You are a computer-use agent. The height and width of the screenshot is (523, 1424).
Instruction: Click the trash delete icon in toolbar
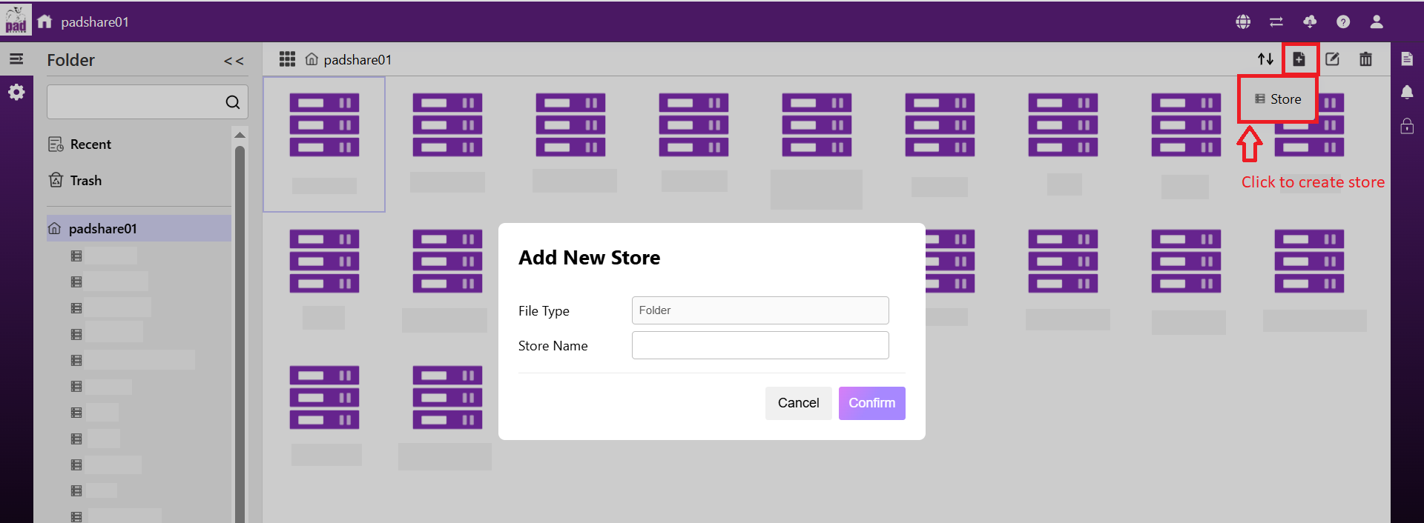pyautogui.click(x=1365, y=59)
